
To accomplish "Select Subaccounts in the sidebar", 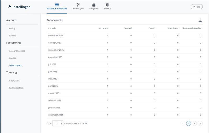I will (x=15, y=65).
